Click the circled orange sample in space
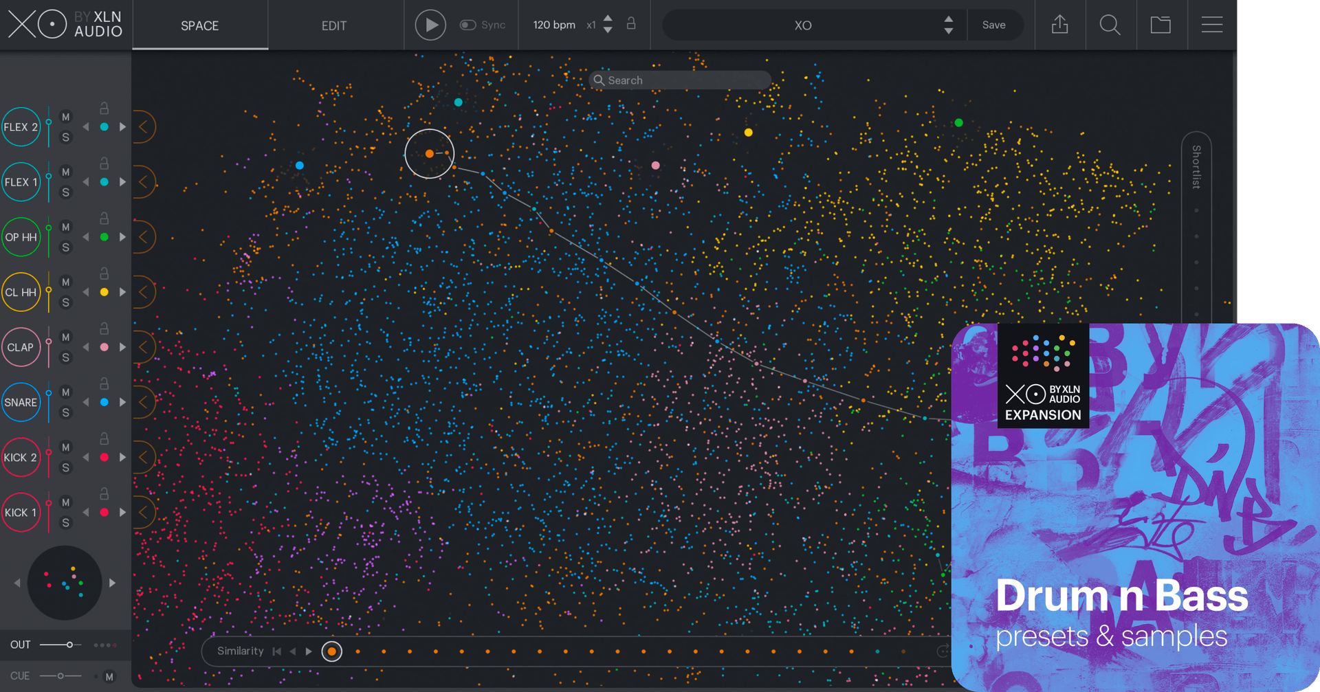The image size is (1320, 692). coord(430,154)
